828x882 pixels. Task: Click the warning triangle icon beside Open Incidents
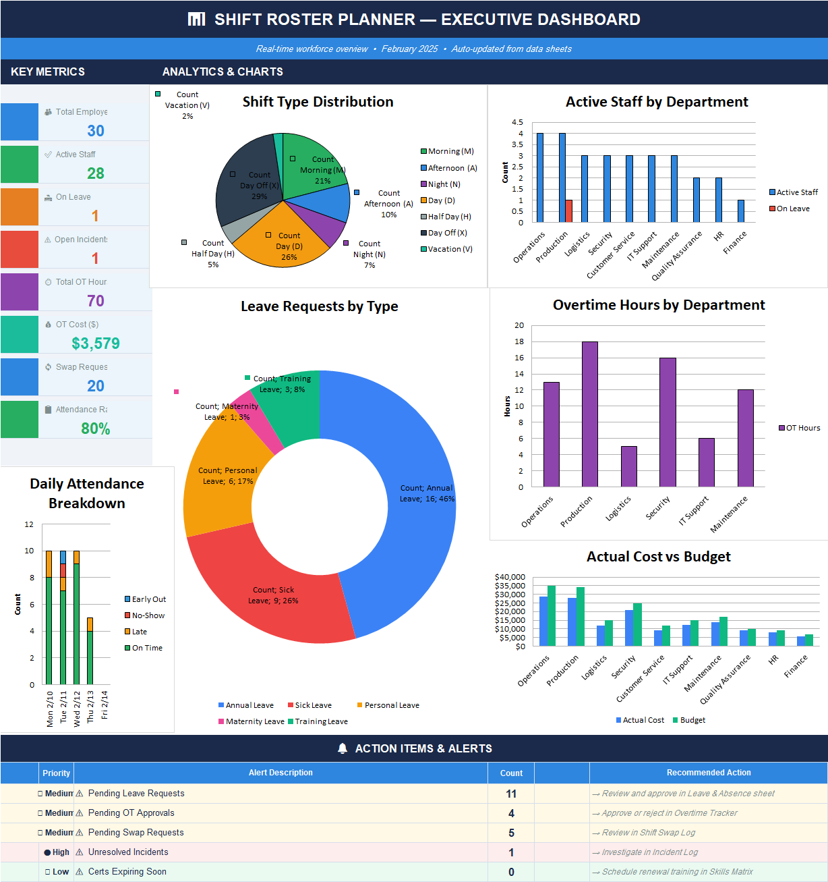(x=47, y=240)
